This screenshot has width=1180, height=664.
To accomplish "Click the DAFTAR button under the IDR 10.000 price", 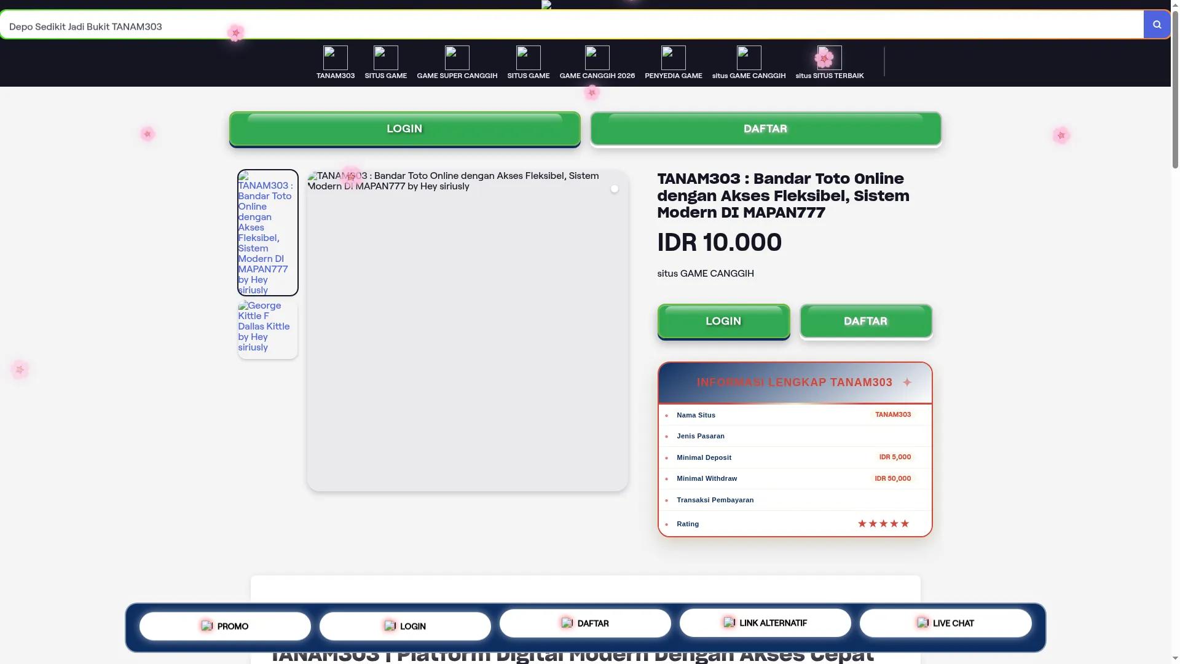I will point(866,322).
